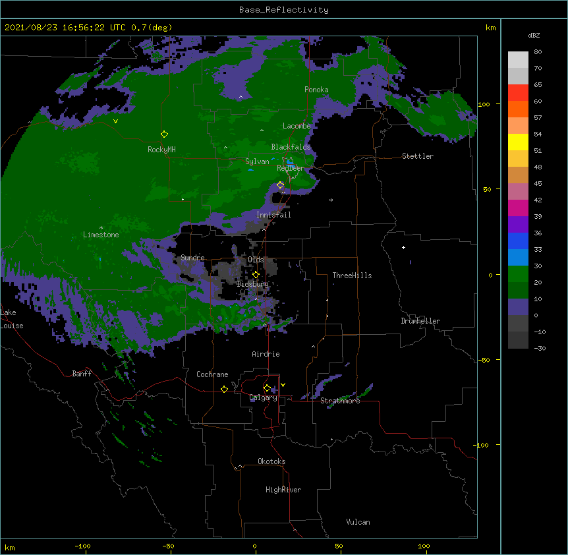568x555 pixels.
Task: Click the white legend swatch for 80 dBZ
Action: tap(518, 60)
